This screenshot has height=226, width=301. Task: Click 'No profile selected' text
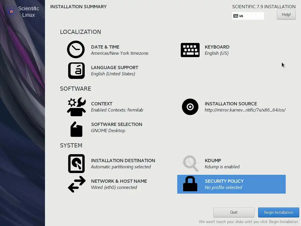(223, 187)
